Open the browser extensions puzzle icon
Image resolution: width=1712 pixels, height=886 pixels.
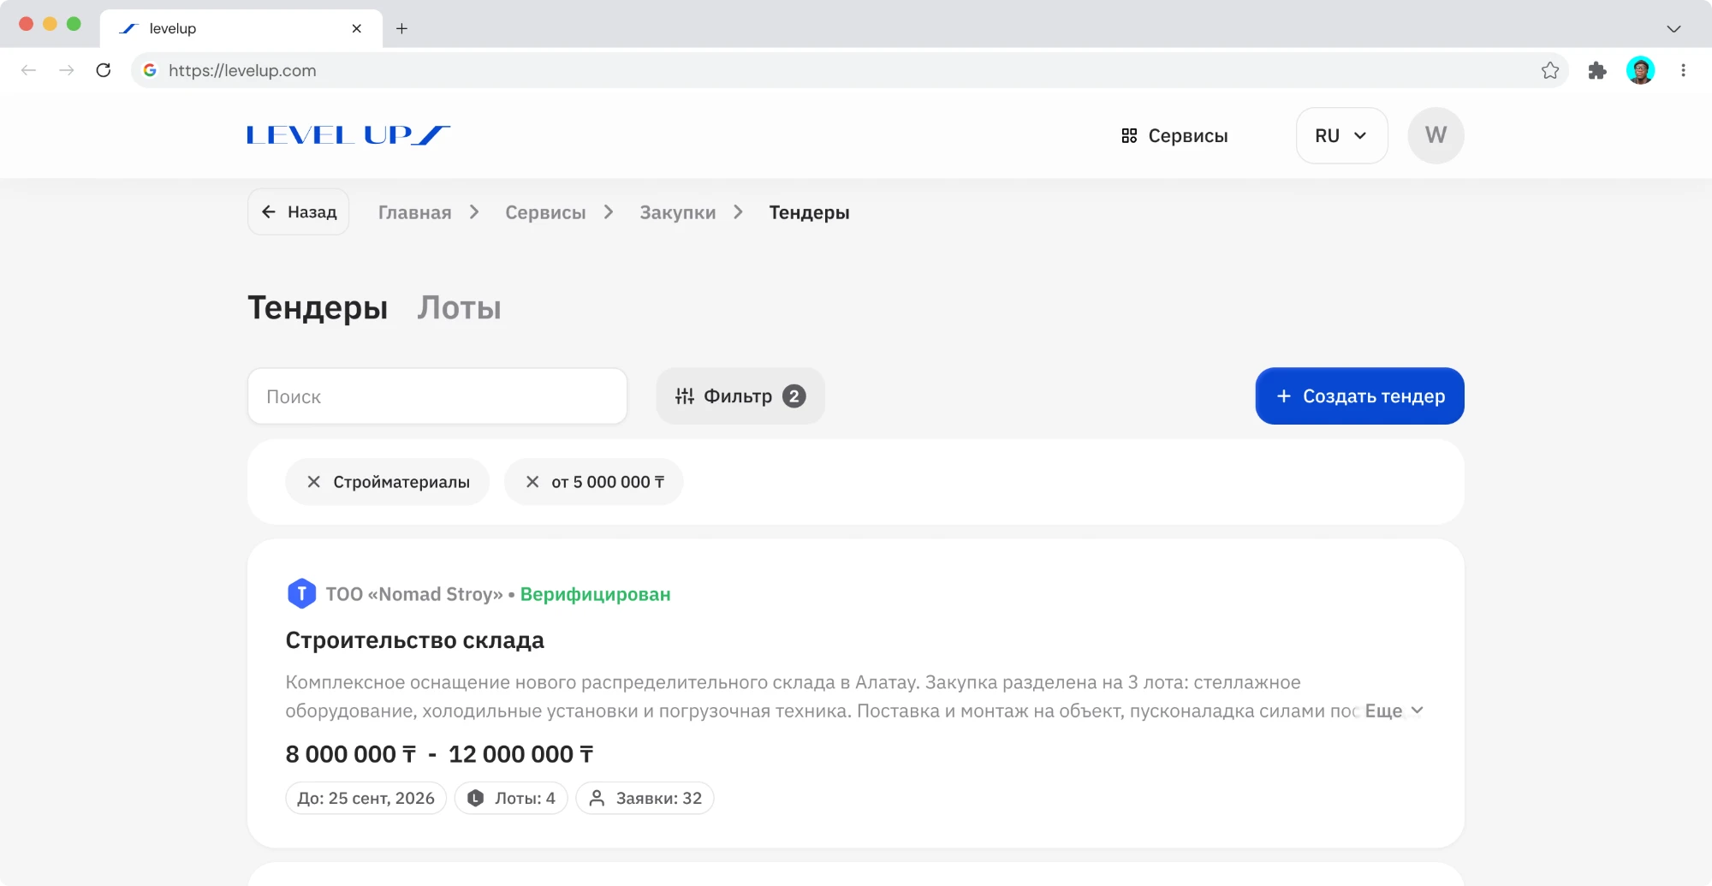1596,70
